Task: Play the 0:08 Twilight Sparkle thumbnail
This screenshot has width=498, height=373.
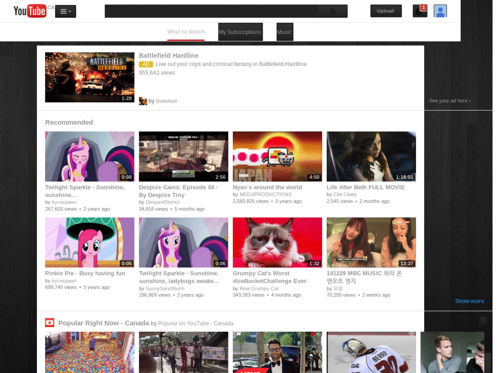Action: pyautogui.click(x=89, y=156)
